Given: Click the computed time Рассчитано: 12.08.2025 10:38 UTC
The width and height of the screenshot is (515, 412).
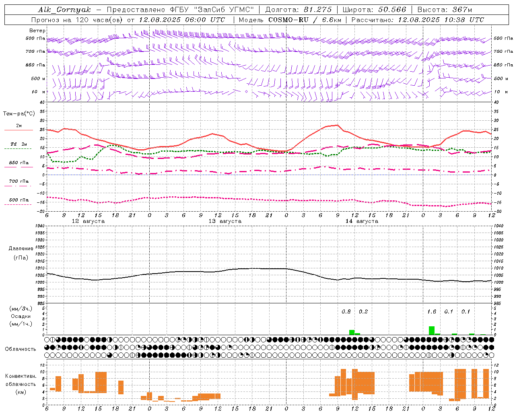Looking at the screenshot, I should tap(418, 20).
